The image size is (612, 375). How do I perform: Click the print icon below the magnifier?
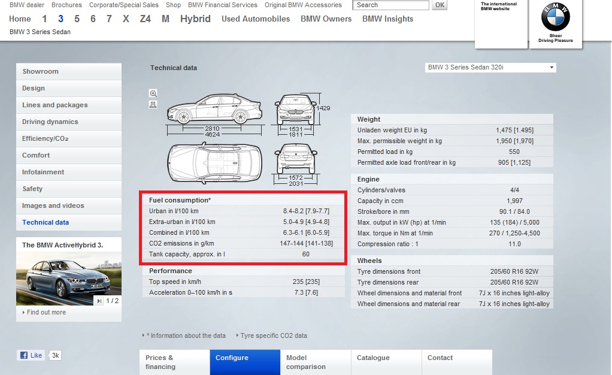pos(153,104)
